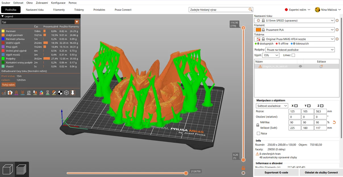Click Odeslat do služby Connect button
Viewport: 343px width, 177px height.
click(x=321, y=172)
